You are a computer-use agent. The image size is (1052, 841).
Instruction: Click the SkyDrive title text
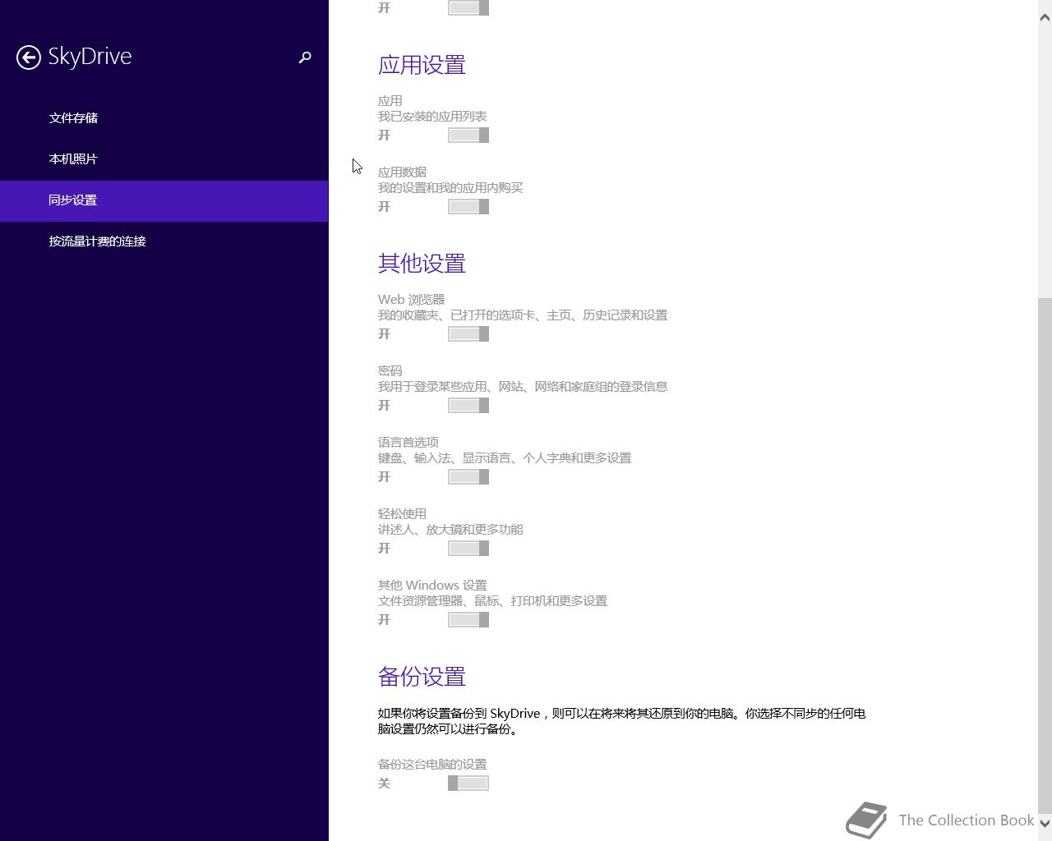coord(90,57)
